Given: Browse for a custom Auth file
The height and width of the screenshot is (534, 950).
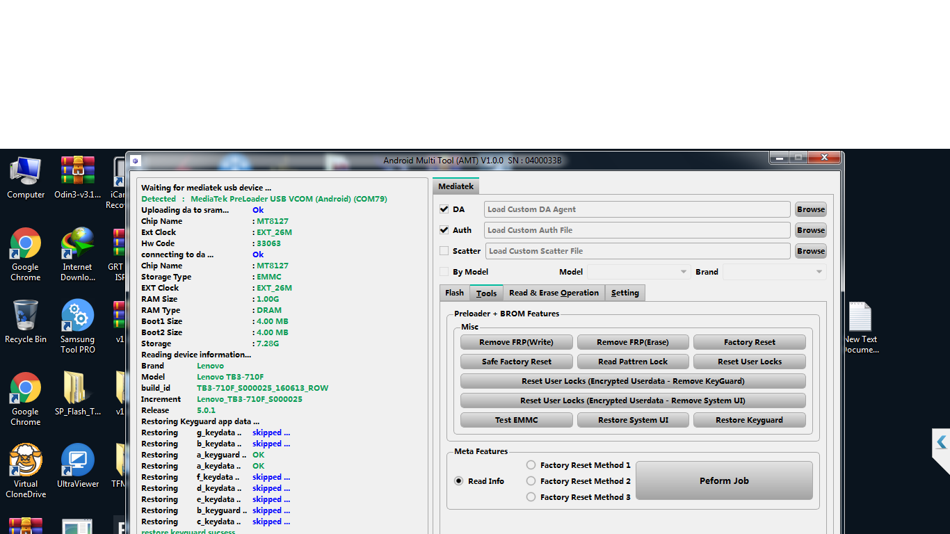Looking at the screenshot, I should point(811,230).
